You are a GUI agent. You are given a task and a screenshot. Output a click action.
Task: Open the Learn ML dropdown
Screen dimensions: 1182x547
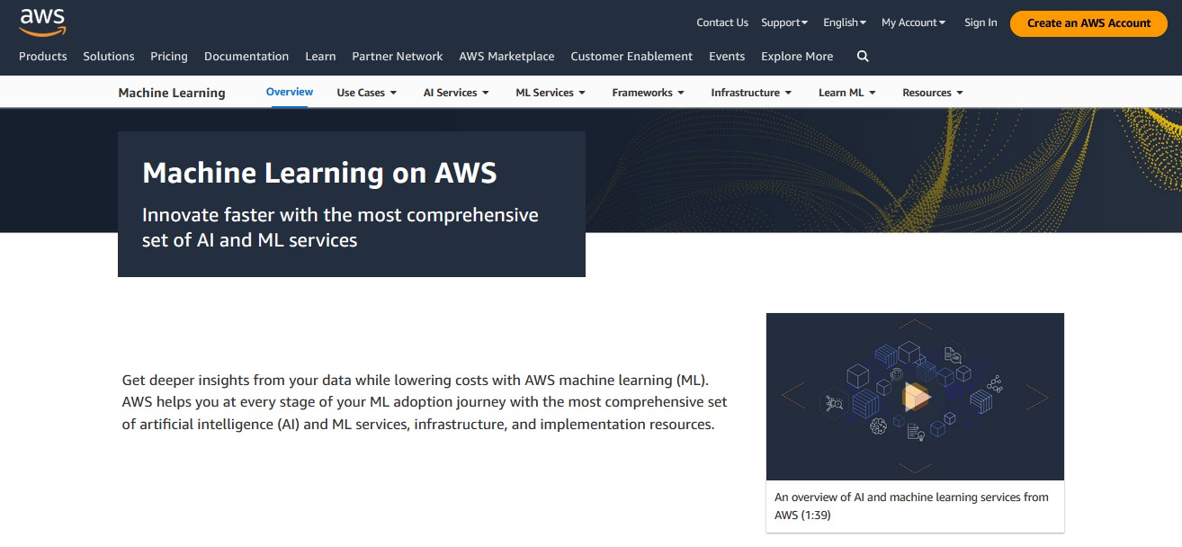[846, 92]
